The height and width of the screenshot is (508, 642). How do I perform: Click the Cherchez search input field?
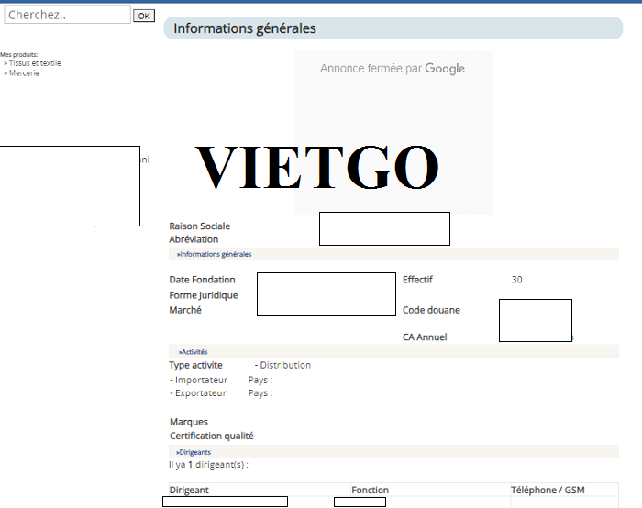(x=67, y=16)
